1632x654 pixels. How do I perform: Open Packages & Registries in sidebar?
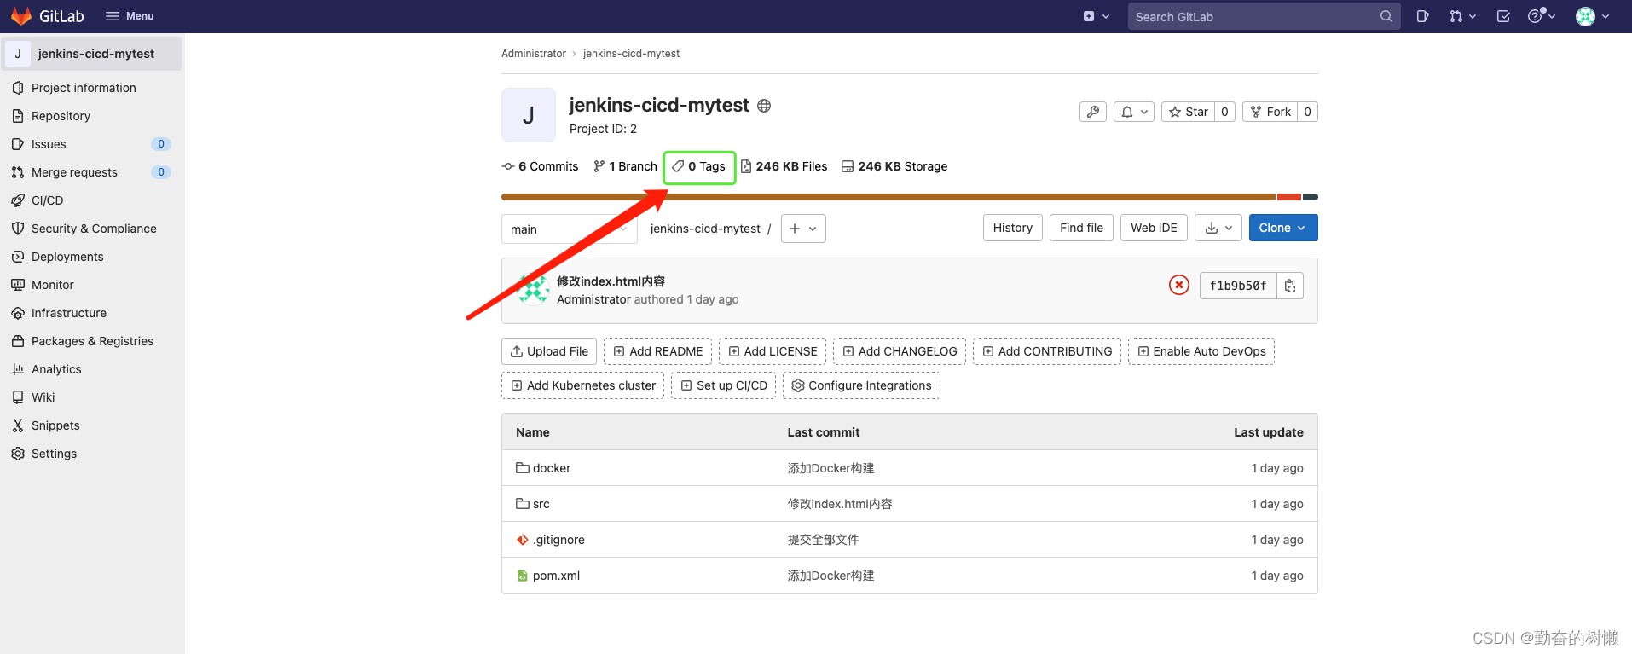point(92,341)
